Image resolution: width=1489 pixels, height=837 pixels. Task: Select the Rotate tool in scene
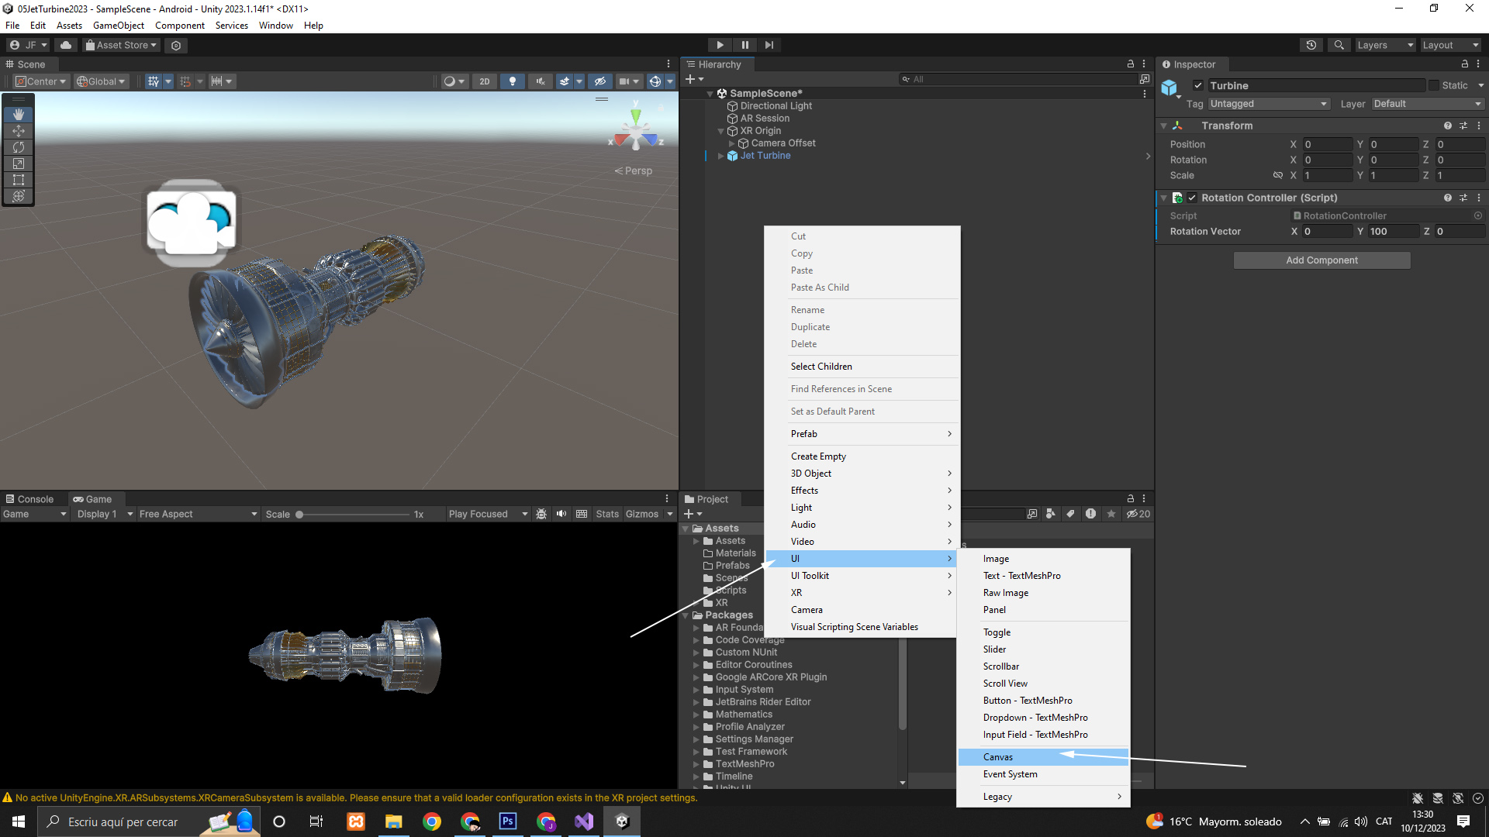[x=19, y=147]
